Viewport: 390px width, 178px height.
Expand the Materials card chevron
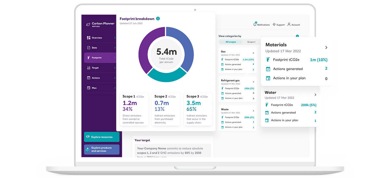tap(326, 48)
